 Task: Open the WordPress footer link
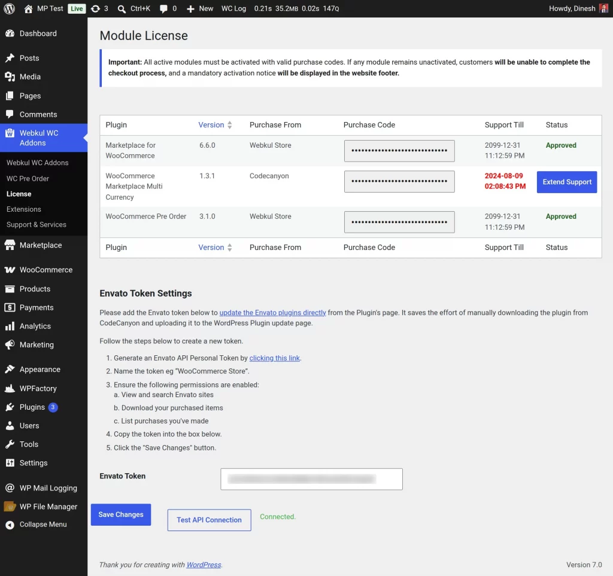coord(204,565)
